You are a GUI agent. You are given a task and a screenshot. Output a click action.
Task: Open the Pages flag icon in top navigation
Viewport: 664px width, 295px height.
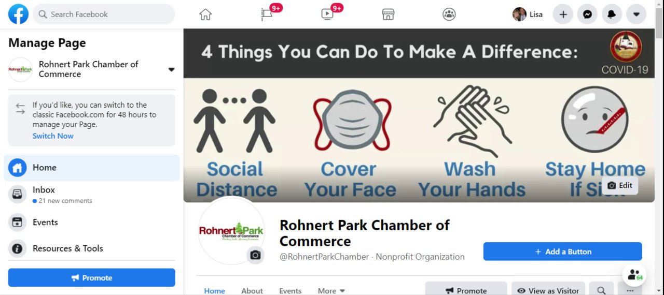[x=267, y=14]
